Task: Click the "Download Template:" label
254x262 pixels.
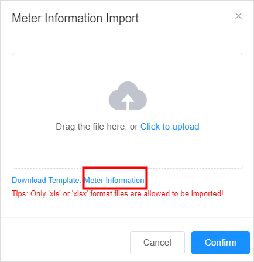Action: [x=46, y=180]
